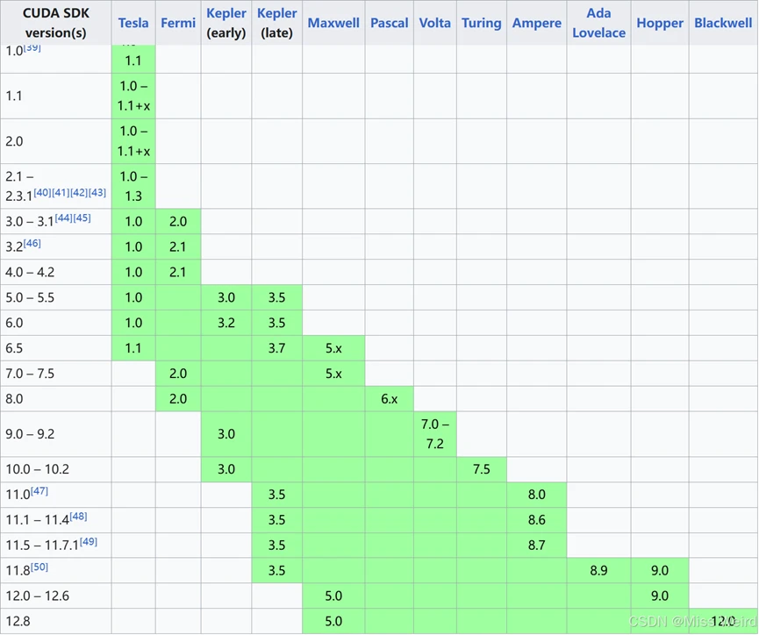Open the Ampere header link

click(x=537, y=23)
